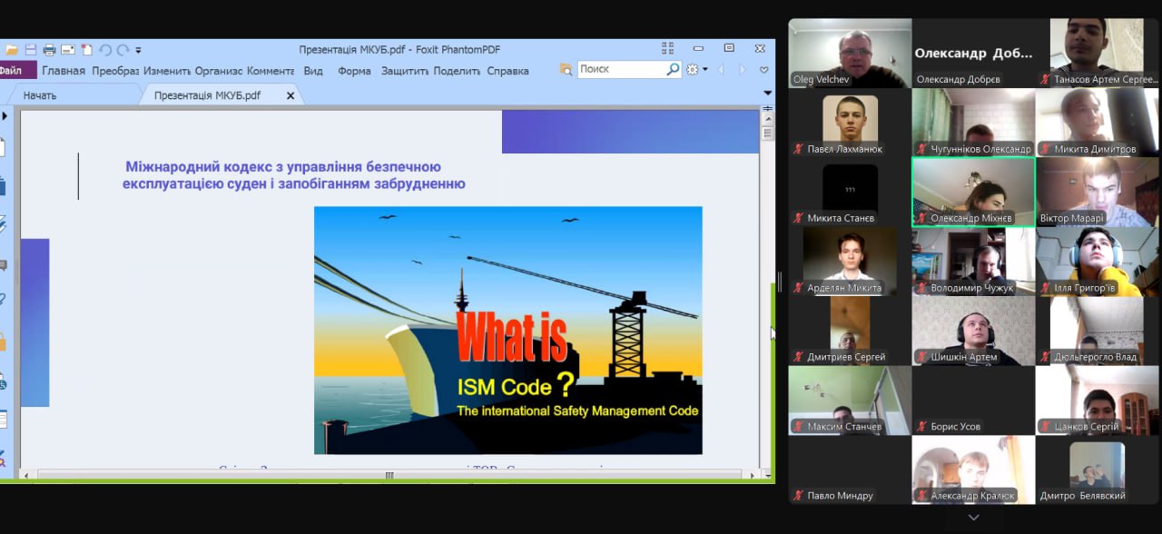This screenshot has height=534, width=1162.
Task: Go to previous search result arrow
Action: [x=722, y=70]
